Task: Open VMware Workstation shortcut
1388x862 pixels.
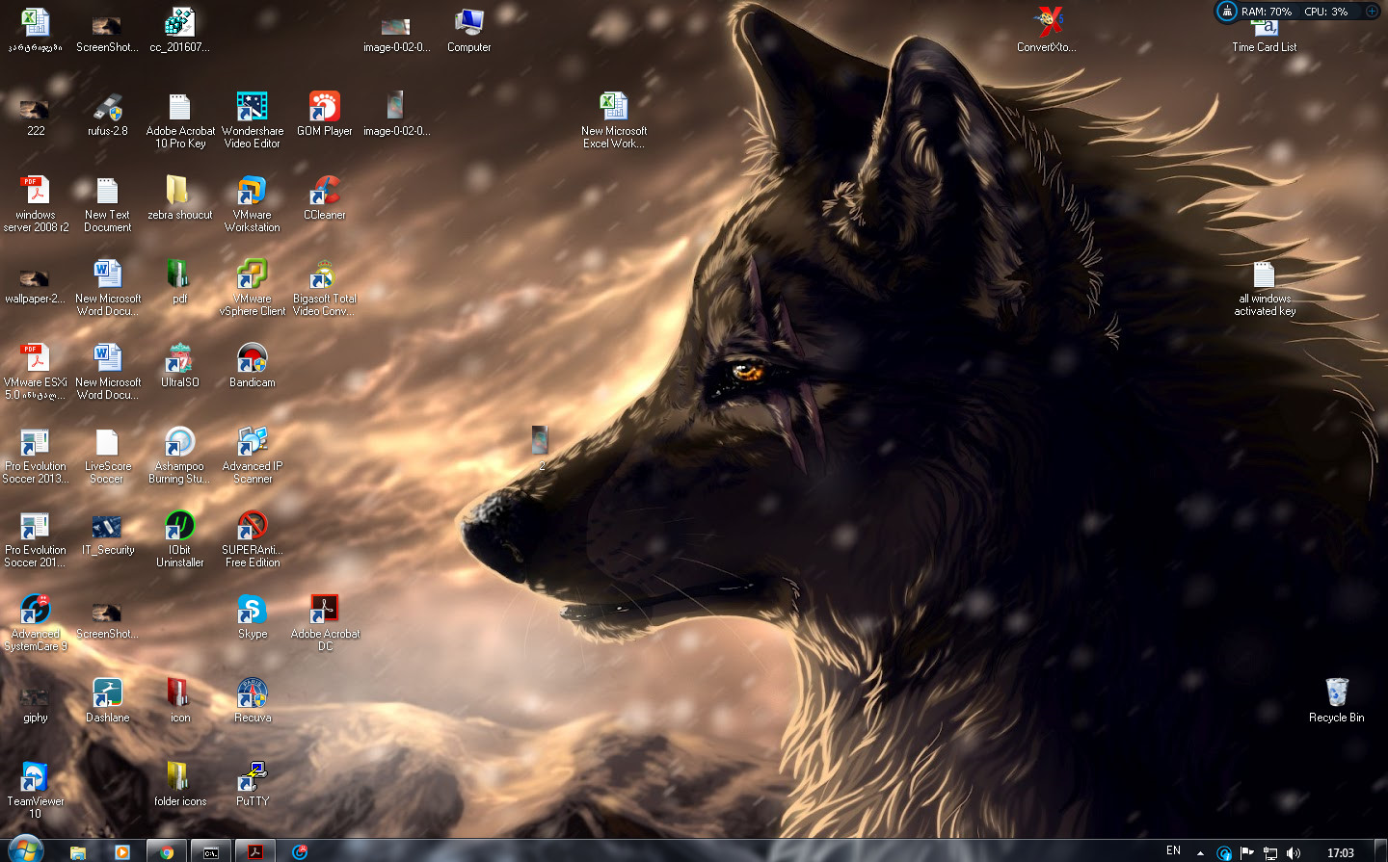Action: pyautogui.click(x=253, y=192)
